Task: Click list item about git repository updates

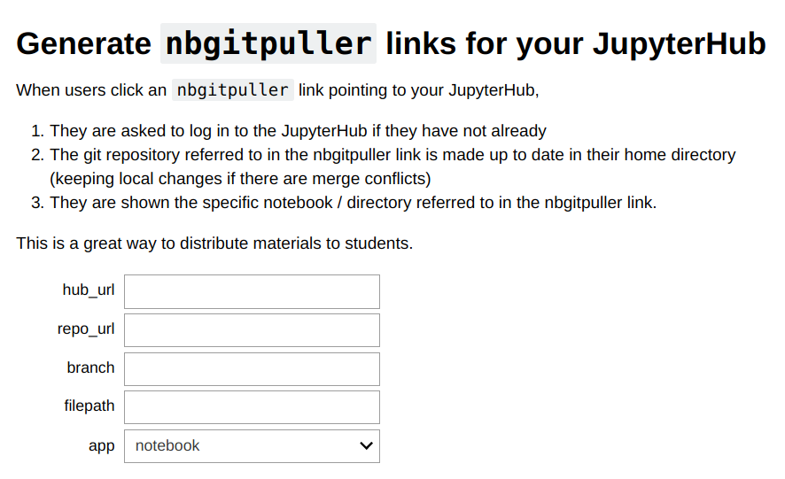Action: point(392,155)
